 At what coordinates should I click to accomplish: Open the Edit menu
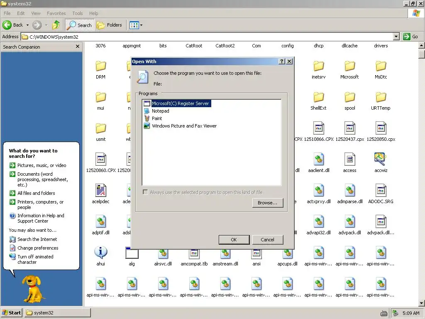[21, 13]
